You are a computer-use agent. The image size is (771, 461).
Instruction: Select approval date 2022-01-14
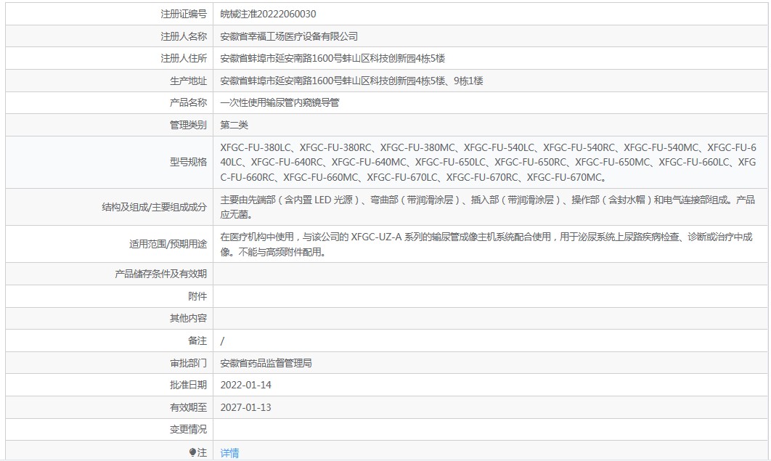[246, 385]
